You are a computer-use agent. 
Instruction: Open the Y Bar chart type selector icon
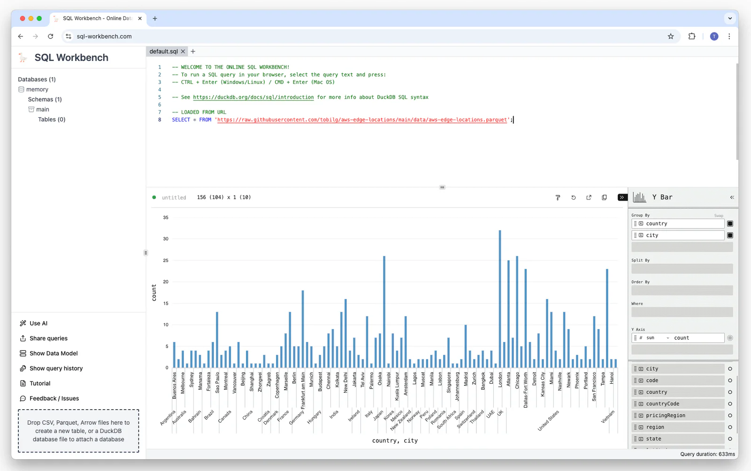coord(639,197)
